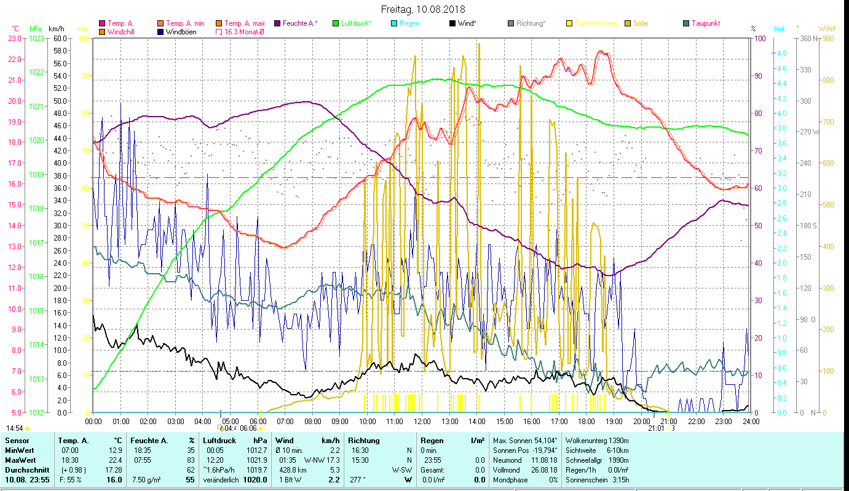Click the 'Sonnen Pos -19,794°' entry
Image resolution: width=849 pixels, height=491 pixels.
[x=525, y=450]
